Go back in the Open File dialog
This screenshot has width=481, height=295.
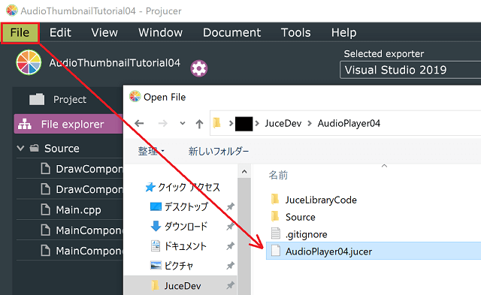(139, 123)
